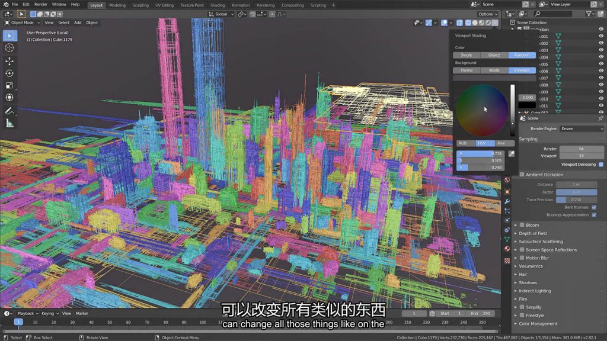
Task: Switch to rendered shading mode
Action: [x=488, y=23]
